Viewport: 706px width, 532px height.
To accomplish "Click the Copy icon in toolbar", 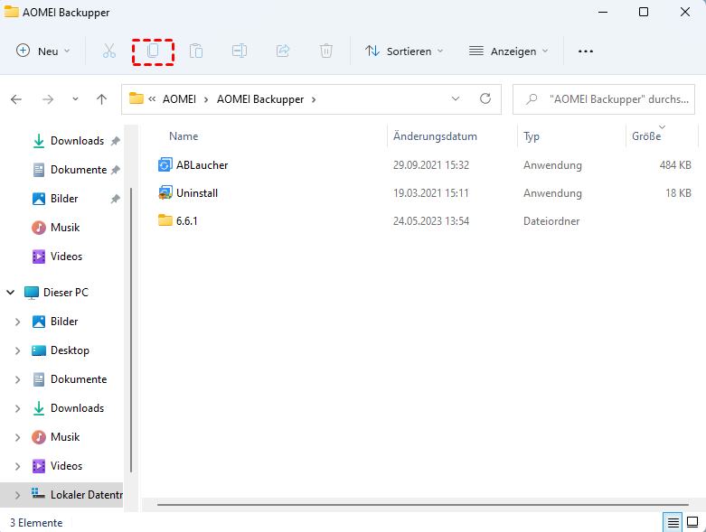I will coord(153,51).
